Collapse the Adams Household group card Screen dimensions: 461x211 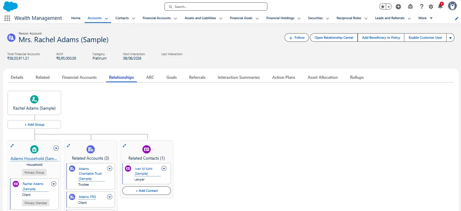click(12, 146)
